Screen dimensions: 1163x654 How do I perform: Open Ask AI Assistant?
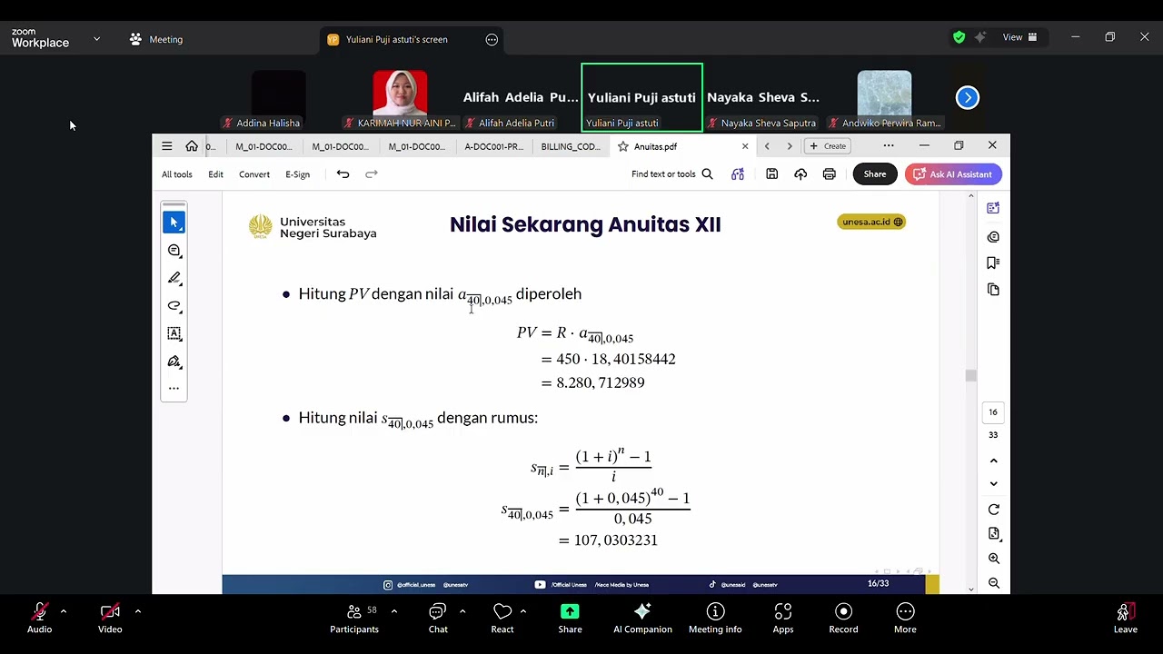952,174
